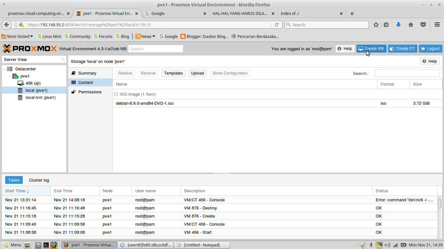Click the Create VM button
The width and height of the screenshot is (444, 249).
(x=372, y=49)
